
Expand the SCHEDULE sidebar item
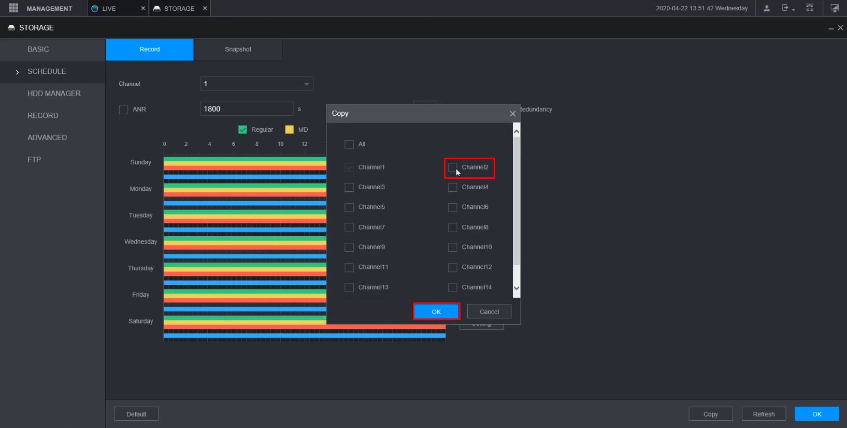[47, 71]
